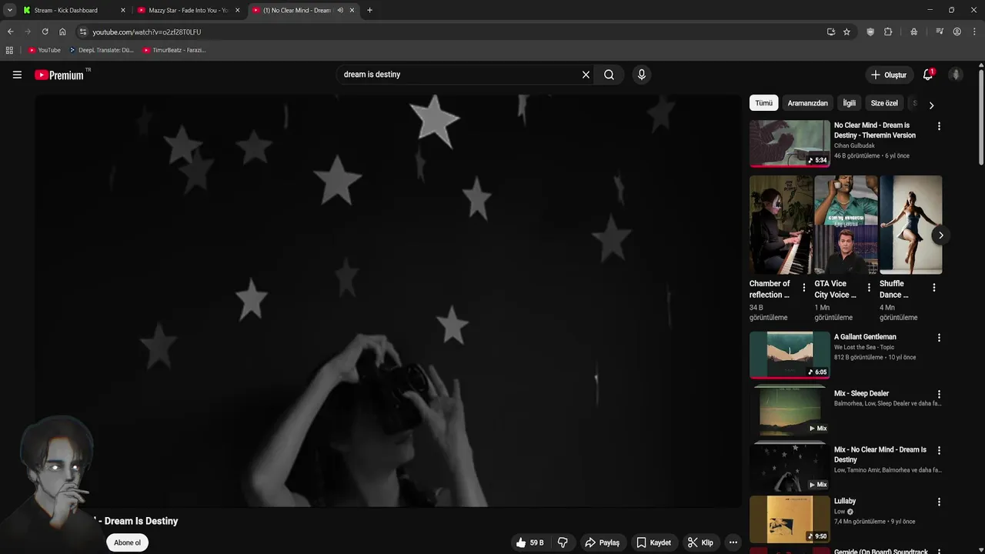Click the video player area
This screenshot has width=985, height=554.
pos(388,300)
